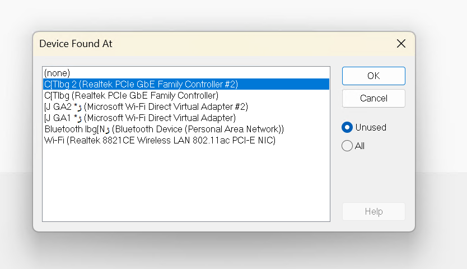Open Help for this dialog
Viewport: 467px width, 269px height.
pos(373,211)
